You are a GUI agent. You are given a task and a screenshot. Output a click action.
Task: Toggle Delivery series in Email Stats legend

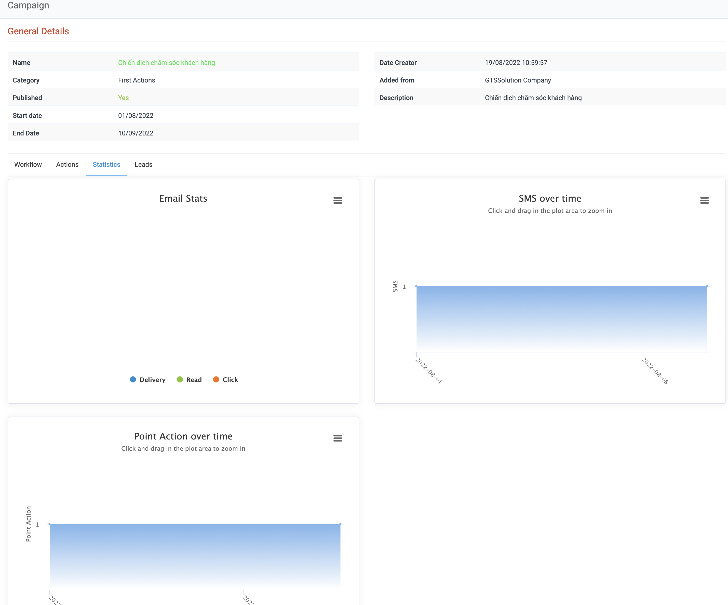pos(152,380)
